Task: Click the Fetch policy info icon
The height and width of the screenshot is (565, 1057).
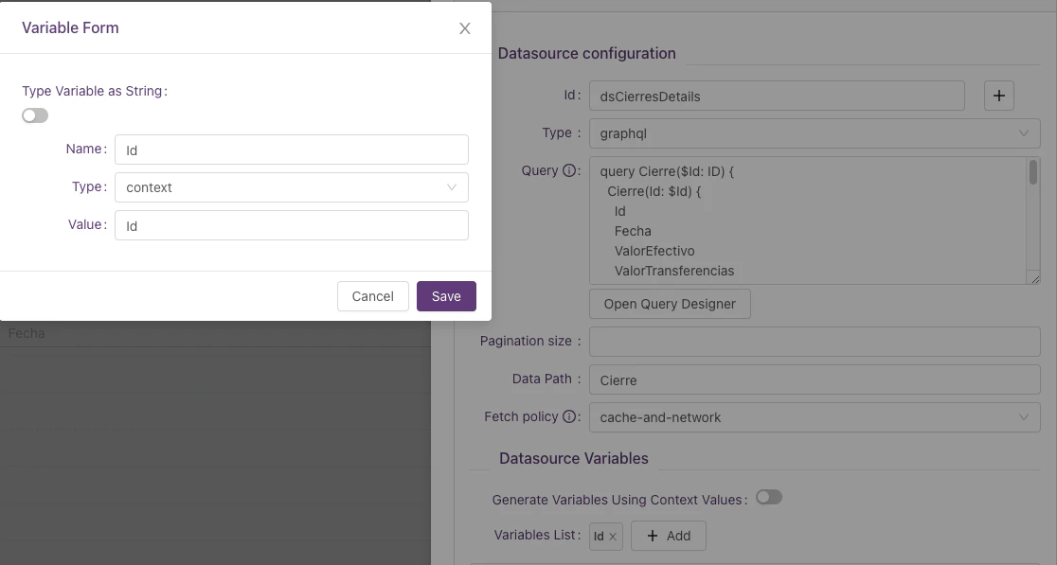Action: [x=569, y=416]
